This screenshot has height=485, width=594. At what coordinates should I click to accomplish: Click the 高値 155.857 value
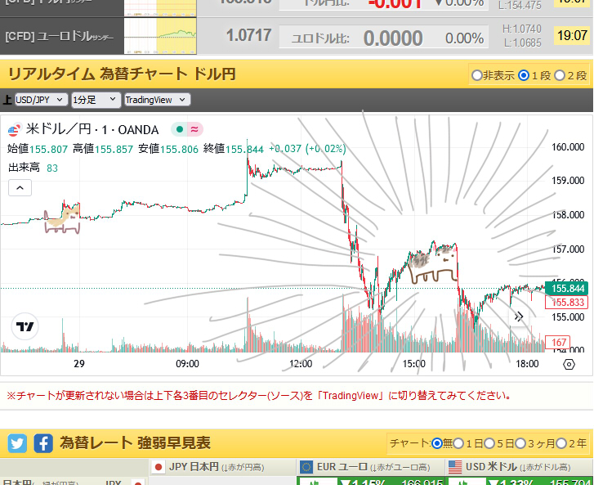(103, 149)
